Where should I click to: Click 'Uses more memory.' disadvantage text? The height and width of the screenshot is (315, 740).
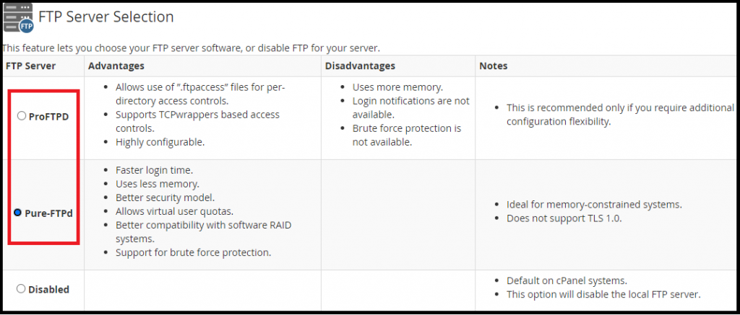pyautogui.click(x=397, y=87)
